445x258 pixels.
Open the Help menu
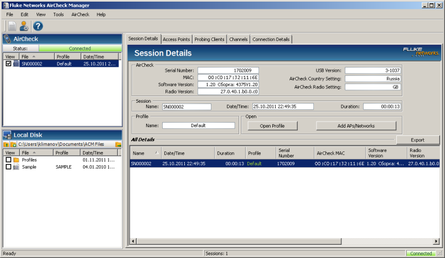tap(101, 14)
